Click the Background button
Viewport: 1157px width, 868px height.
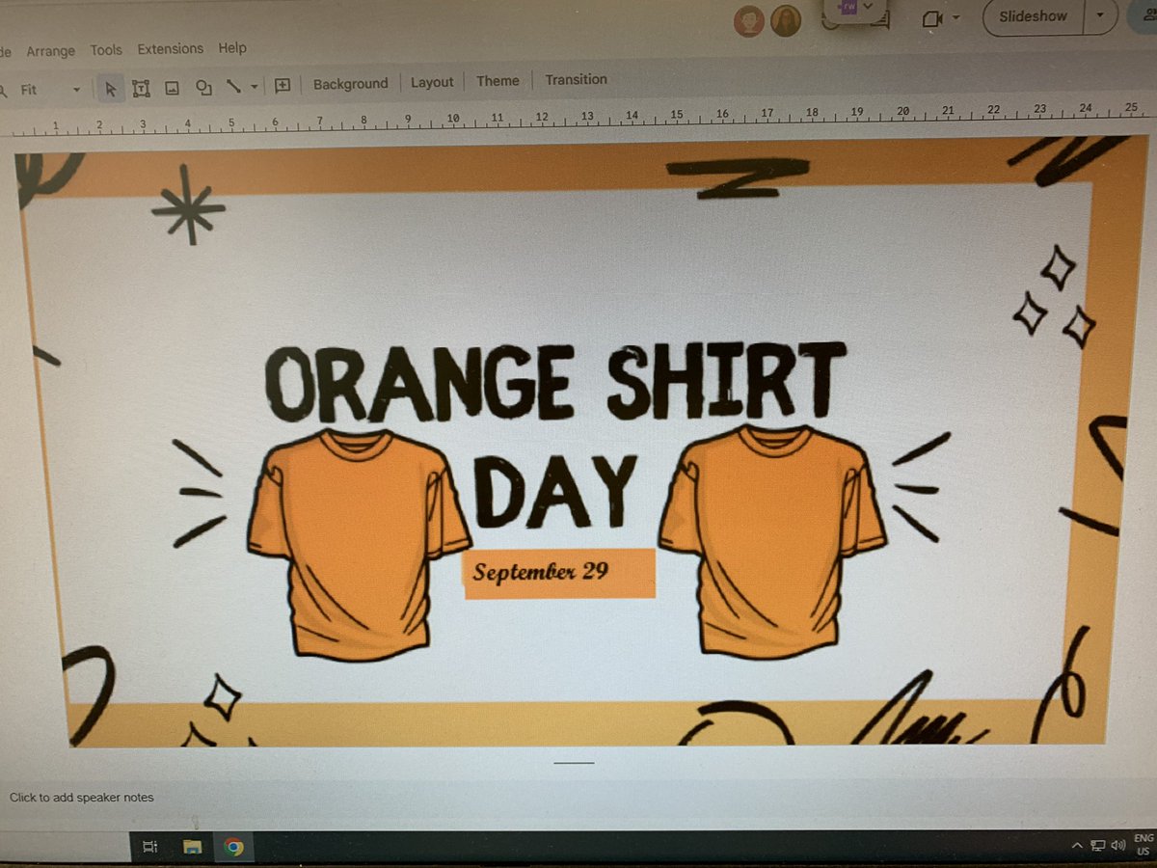coord(350,84)
